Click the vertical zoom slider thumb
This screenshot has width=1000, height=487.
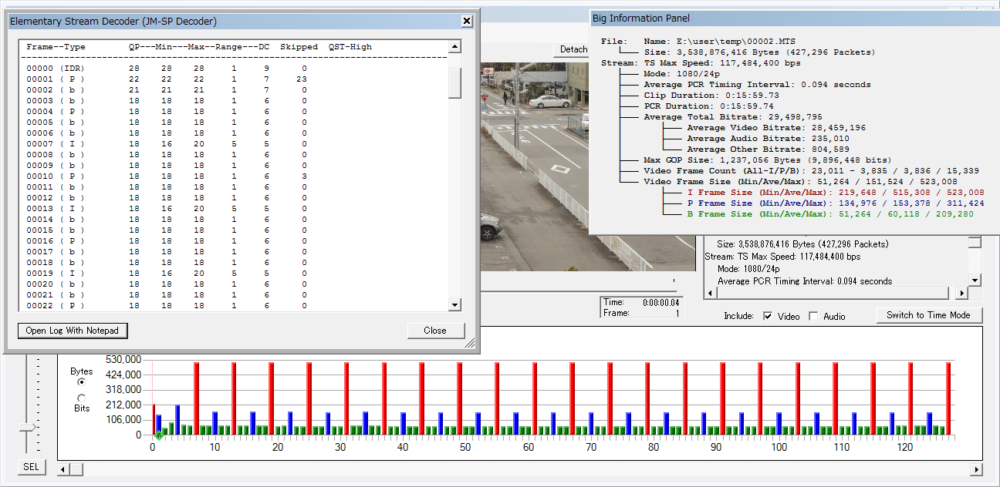pos(28,426)
